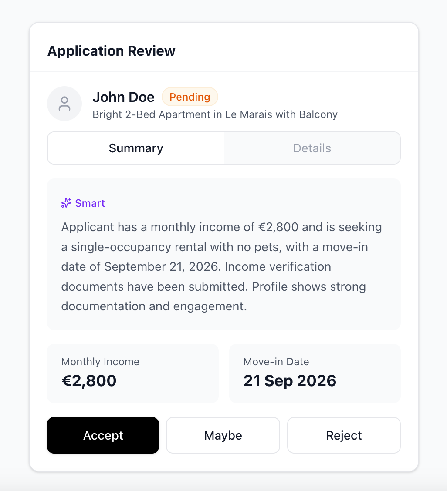Screen dimensions: 447x491
Task: Click the orange Pending status badge
Action: tap(190, 97)
